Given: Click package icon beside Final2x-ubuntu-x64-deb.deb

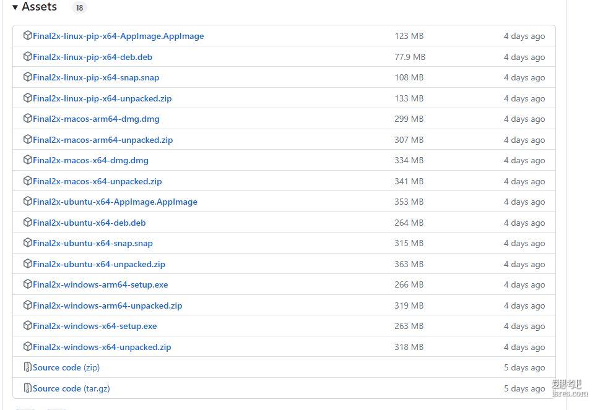Looking at the screenshot, I should 28,222.
